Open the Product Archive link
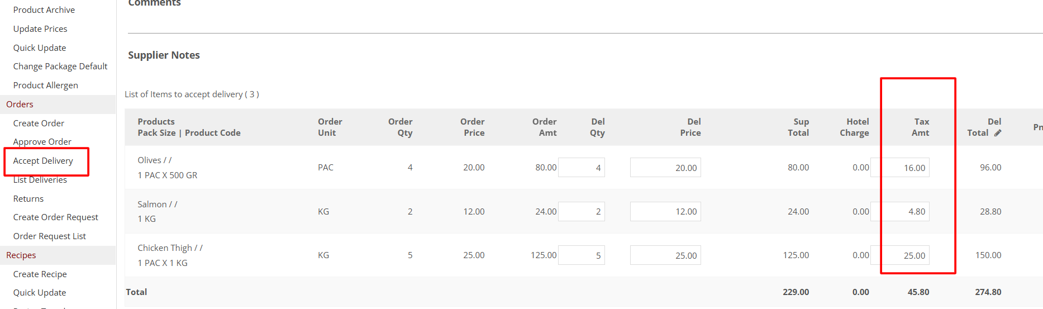 pyautogui.click(x=44, y=10)
